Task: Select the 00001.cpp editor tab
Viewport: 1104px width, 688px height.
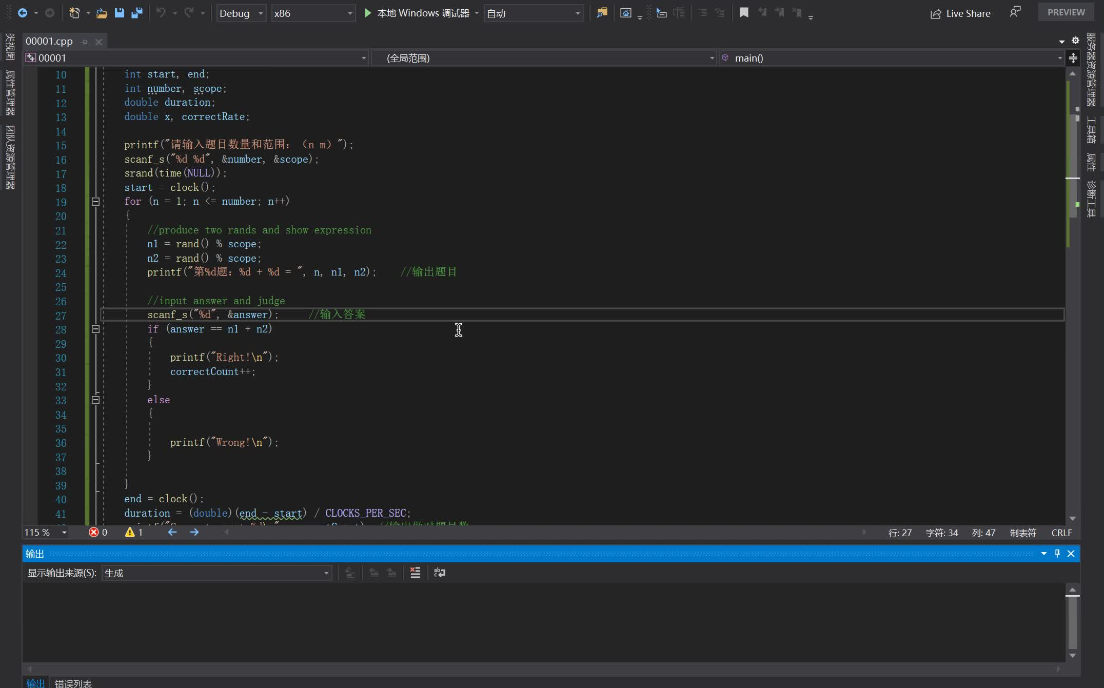Action: coord(49,41)
